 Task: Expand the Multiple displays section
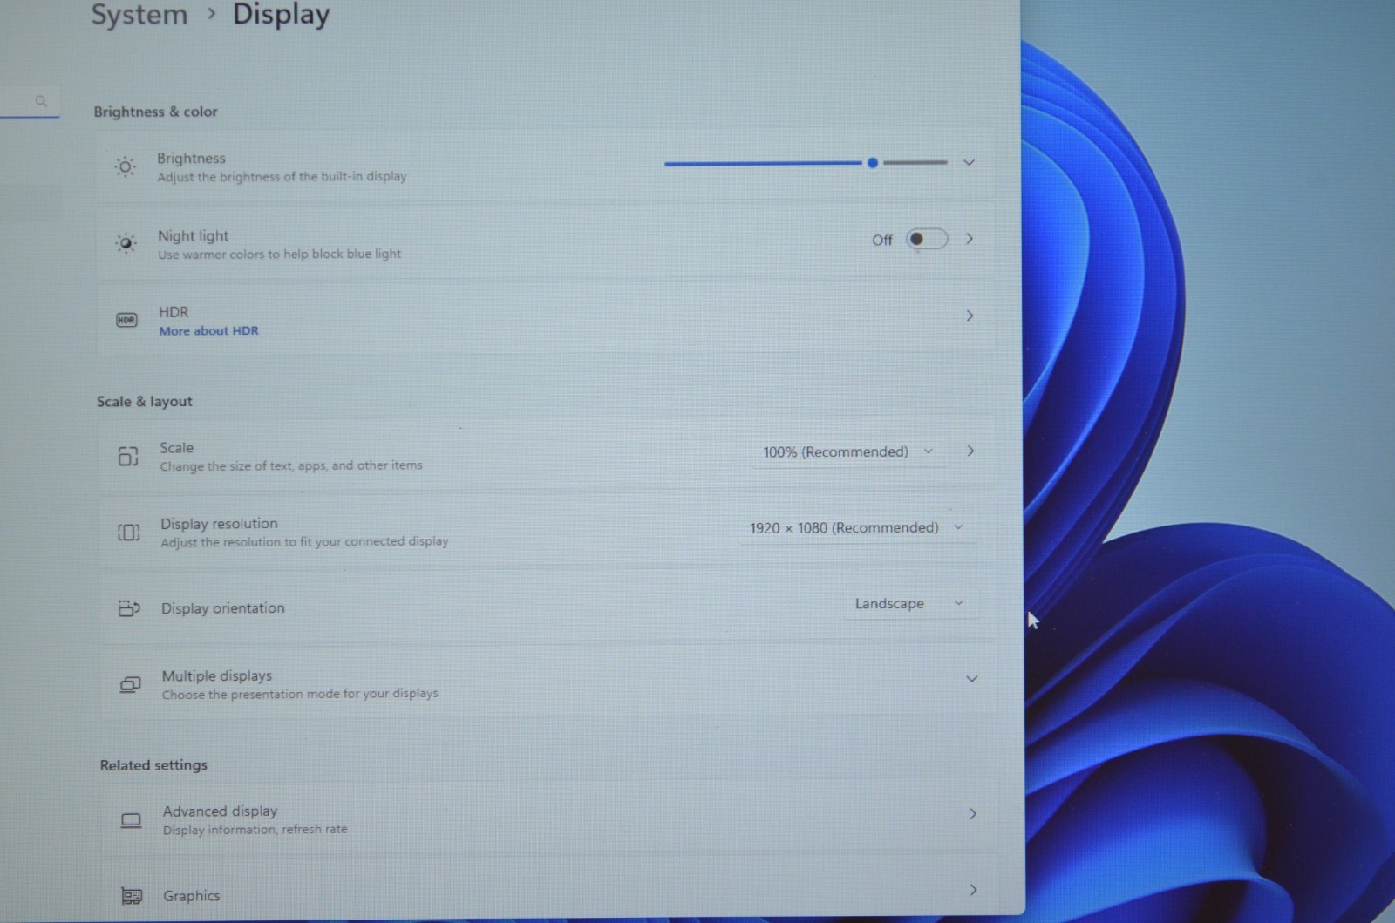click(x=971, y=678)
